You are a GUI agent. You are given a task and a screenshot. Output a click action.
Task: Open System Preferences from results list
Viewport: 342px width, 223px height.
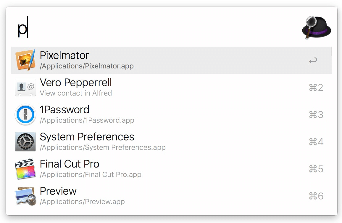[87, 137]
